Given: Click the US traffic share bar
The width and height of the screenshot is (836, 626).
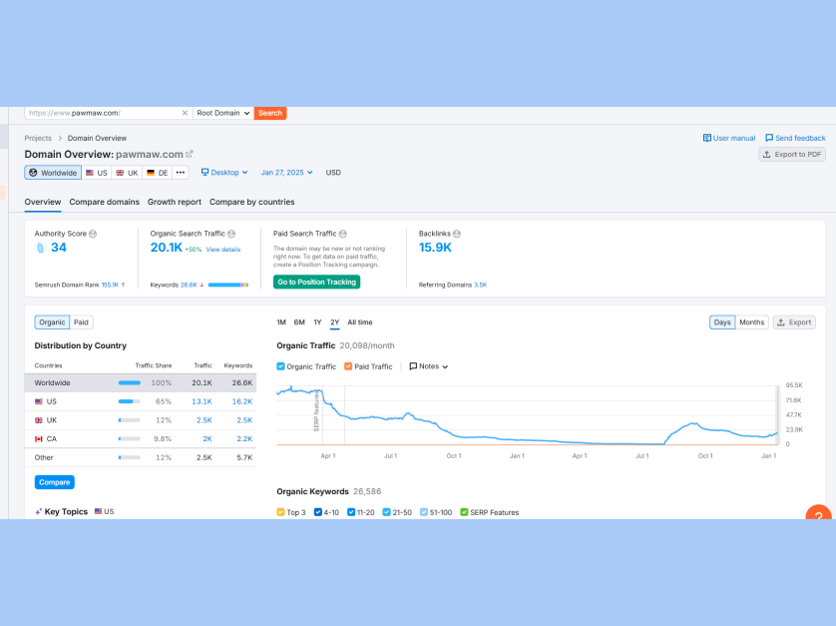Looking at the screenshot, I should [129, 401].
